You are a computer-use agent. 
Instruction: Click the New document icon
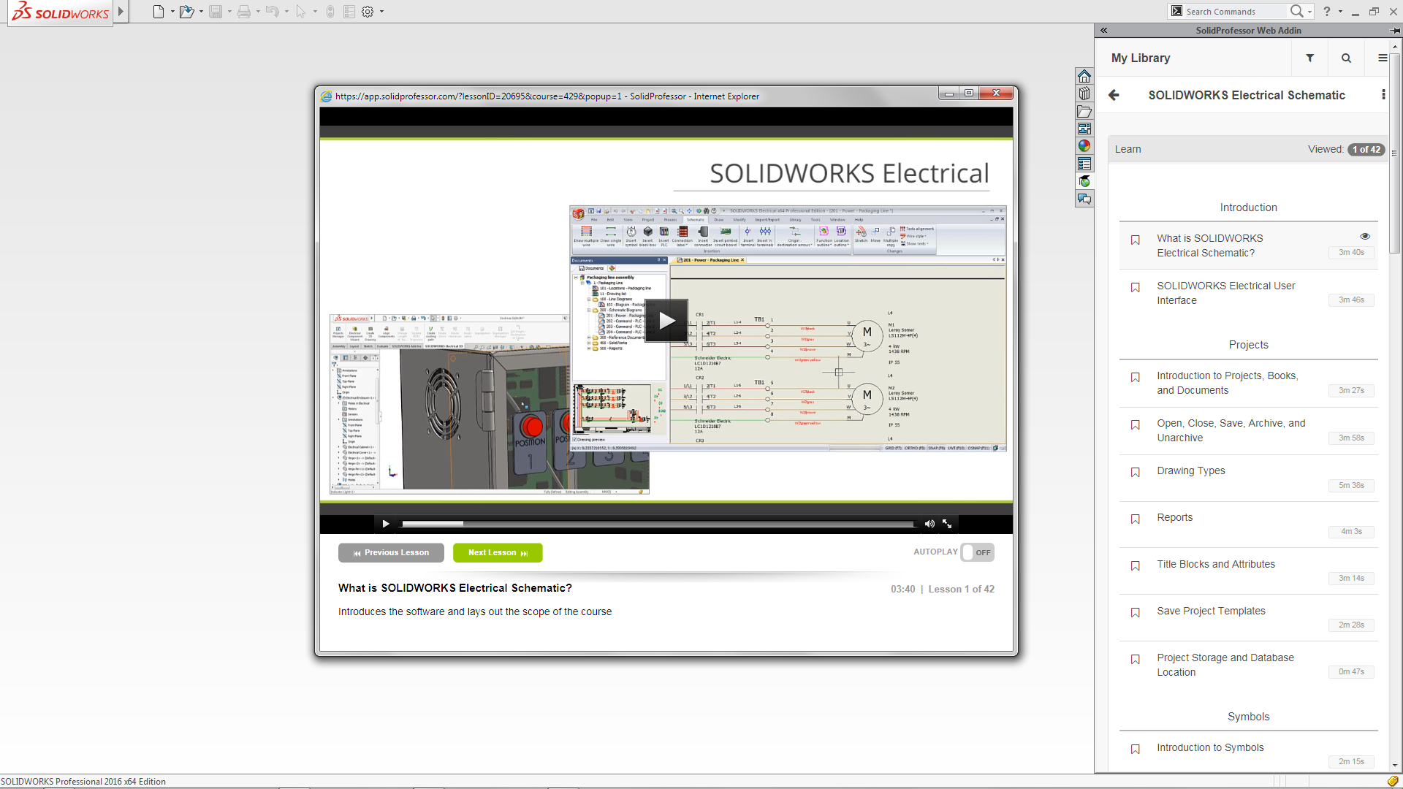[158, 12]
